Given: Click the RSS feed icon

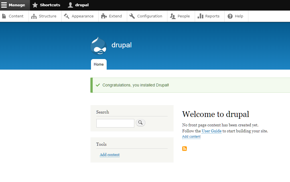Looking at the screenshot, I should click(x=184, y=149).
